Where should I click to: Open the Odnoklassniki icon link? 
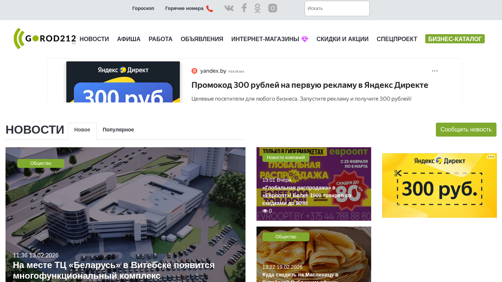[x=257, y=8]
